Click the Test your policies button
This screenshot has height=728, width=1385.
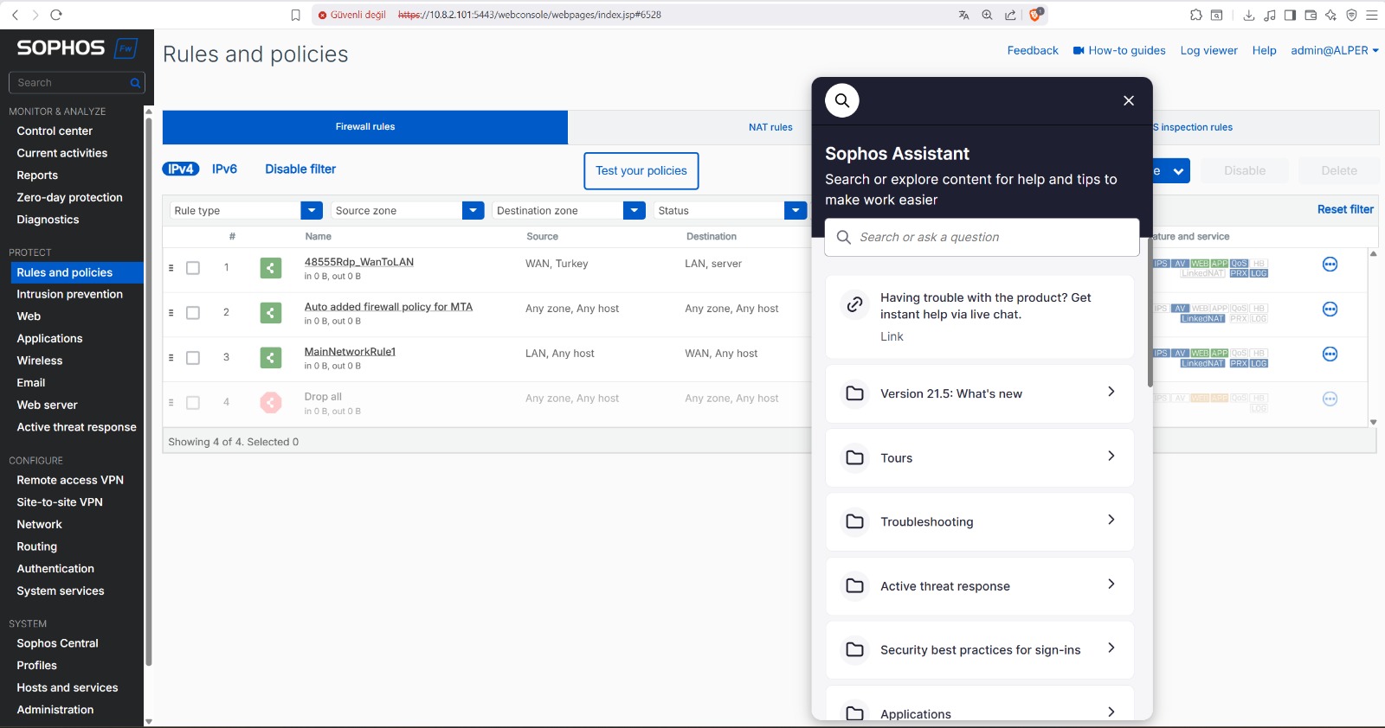click(x=641, y=171)
